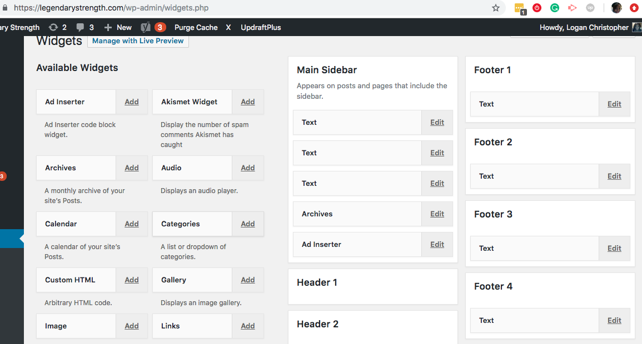Click the bookmark star in the address bar

coord(496,8)
